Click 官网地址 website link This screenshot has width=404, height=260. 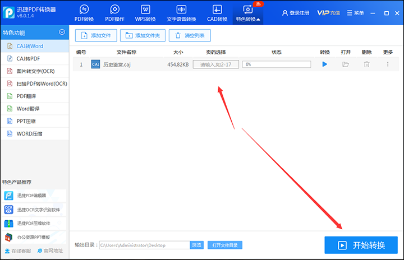(x=50, y=250)
